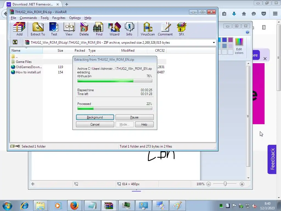Click the purple Feedback button
Image resolution: width=281 pixels, height=211 pixels.
[272, 159]
